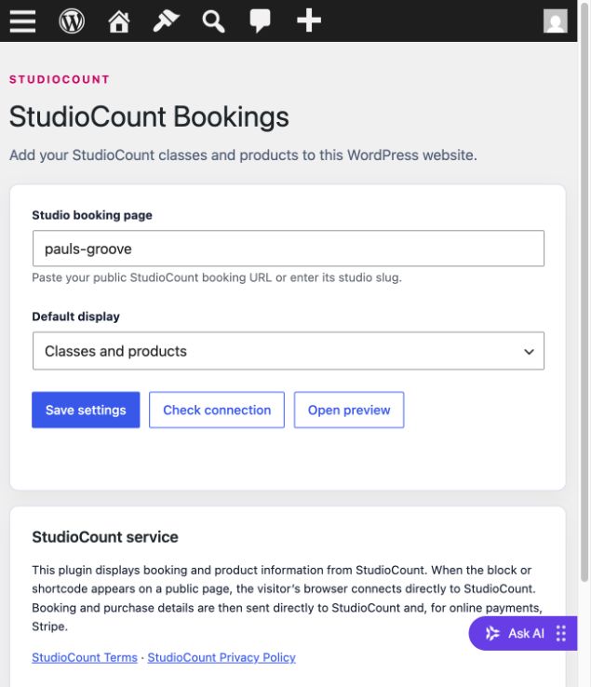Click Check connection button
This screenshot has width=591, height=687.
pos(217,410)
